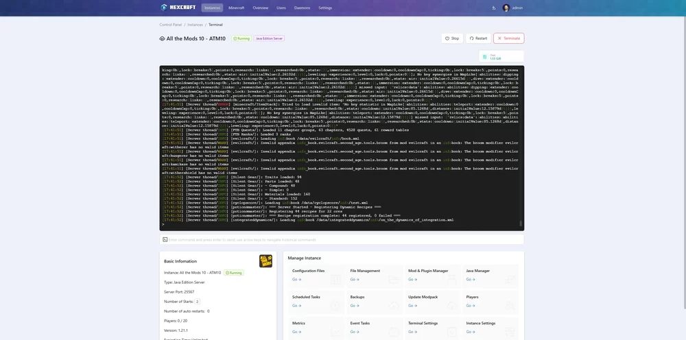686x340 pixels.
Task: Open the Daemons page
Action: coord(302,8)
